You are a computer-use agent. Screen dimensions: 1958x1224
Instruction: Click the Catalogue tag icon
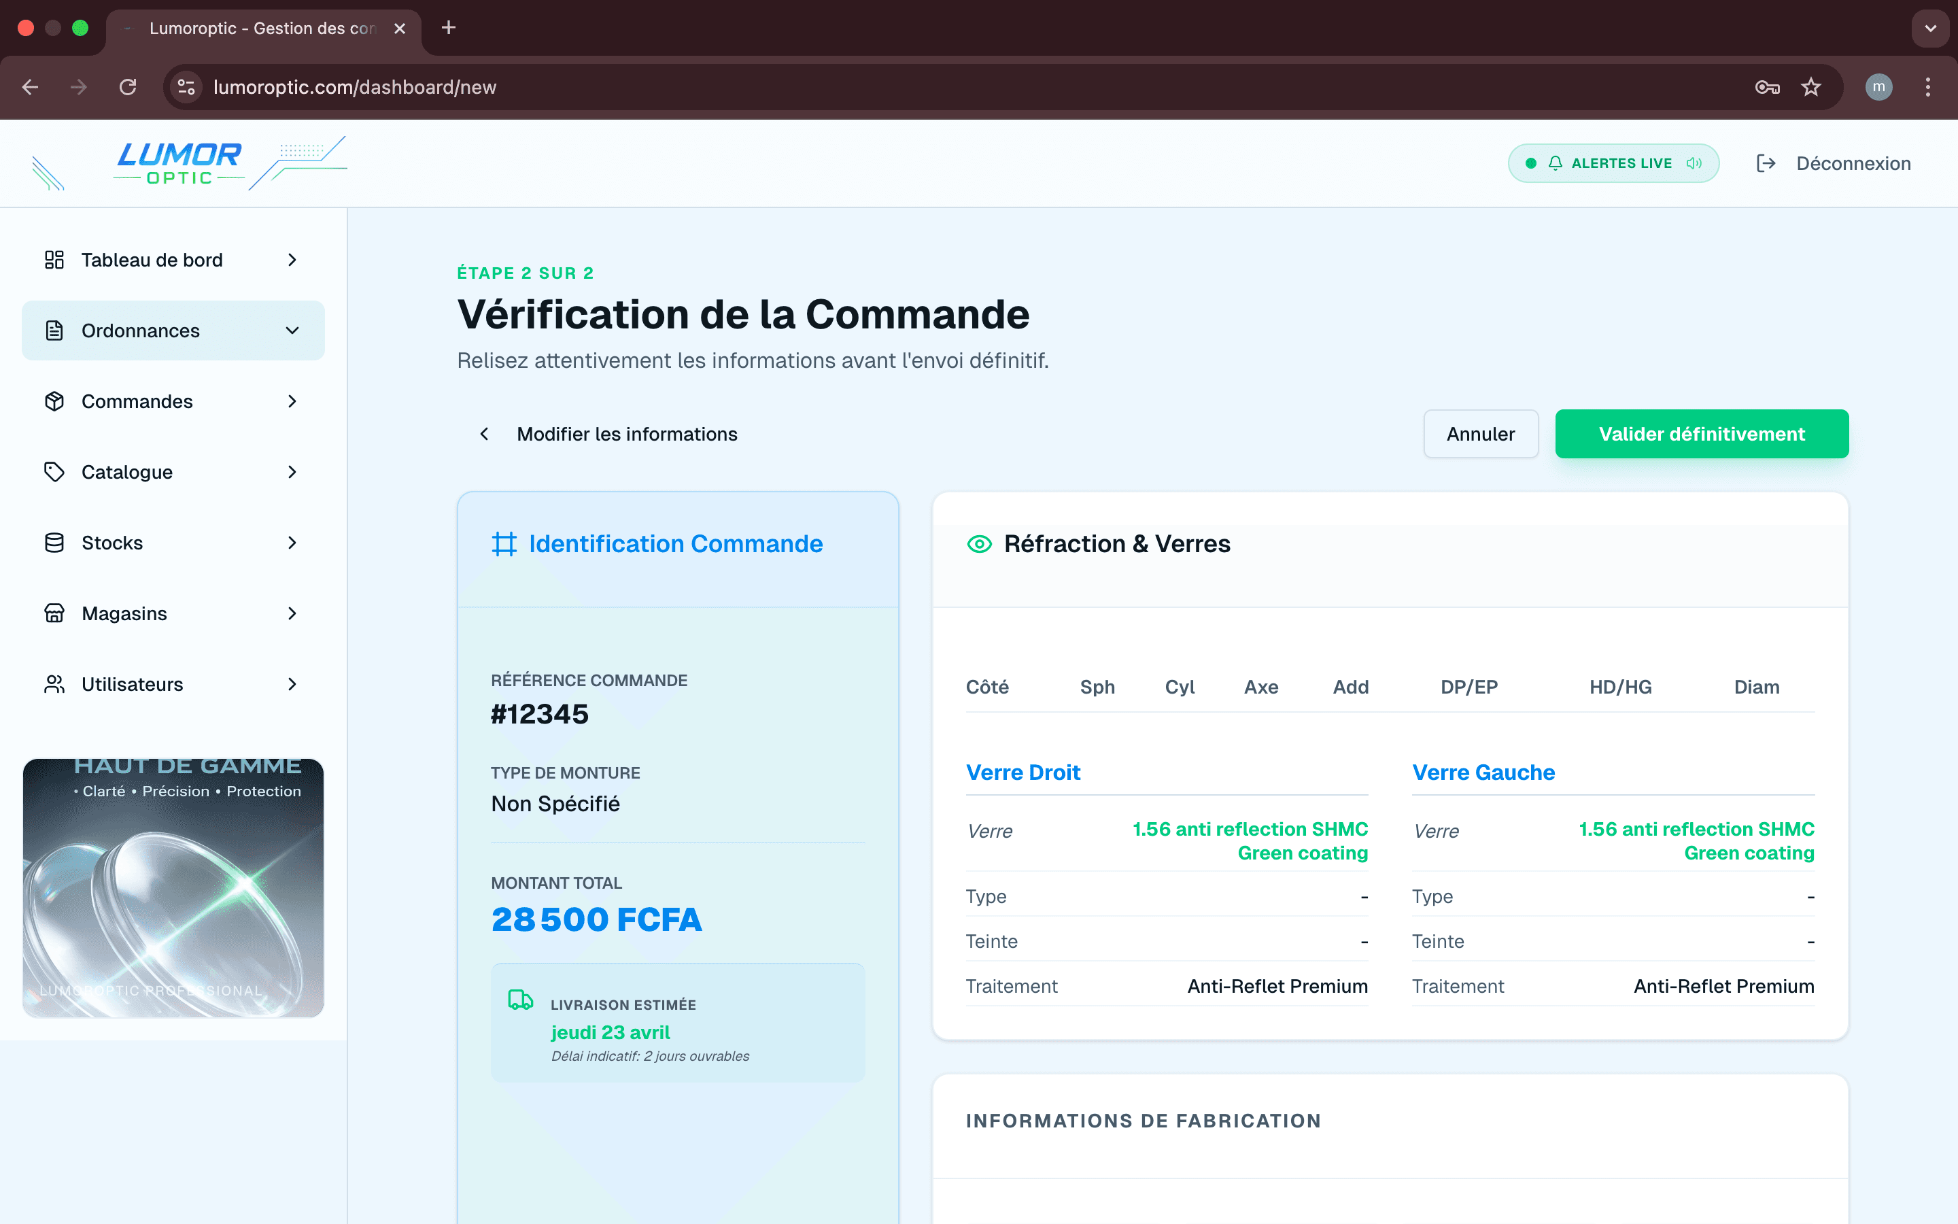[54, 472]
